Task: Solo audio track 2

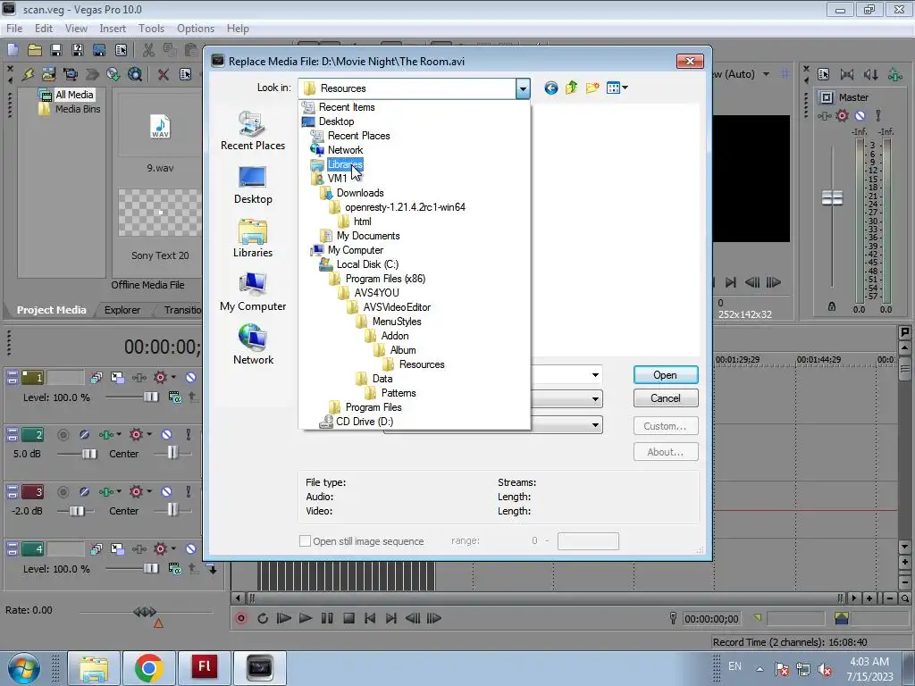Action: click(x=188, y=435)
